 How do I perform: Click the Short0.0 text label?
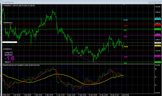coord(8,55)
